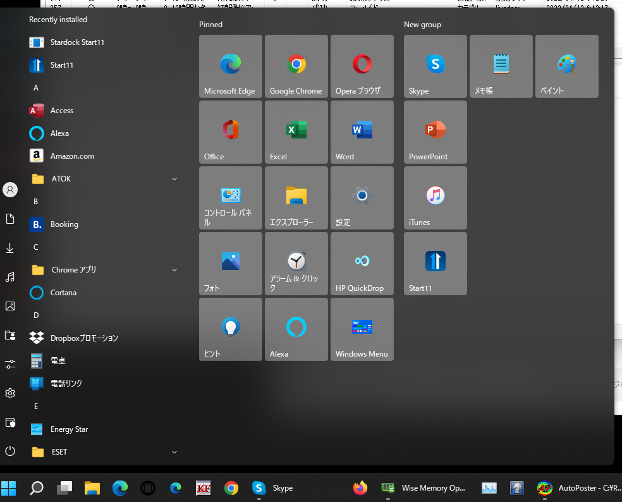Open Stardock Start11 in recently installed
Image resolution: width=622 pixels, height=502 pixels.
pyautogui.click(x=104, y=42)
